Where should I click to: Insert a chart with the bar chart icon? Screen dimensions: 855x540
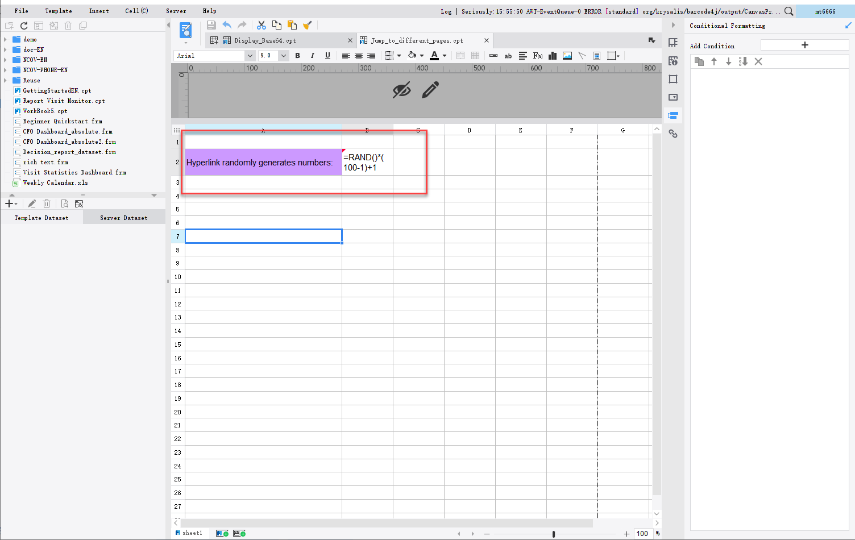(553, 56)
